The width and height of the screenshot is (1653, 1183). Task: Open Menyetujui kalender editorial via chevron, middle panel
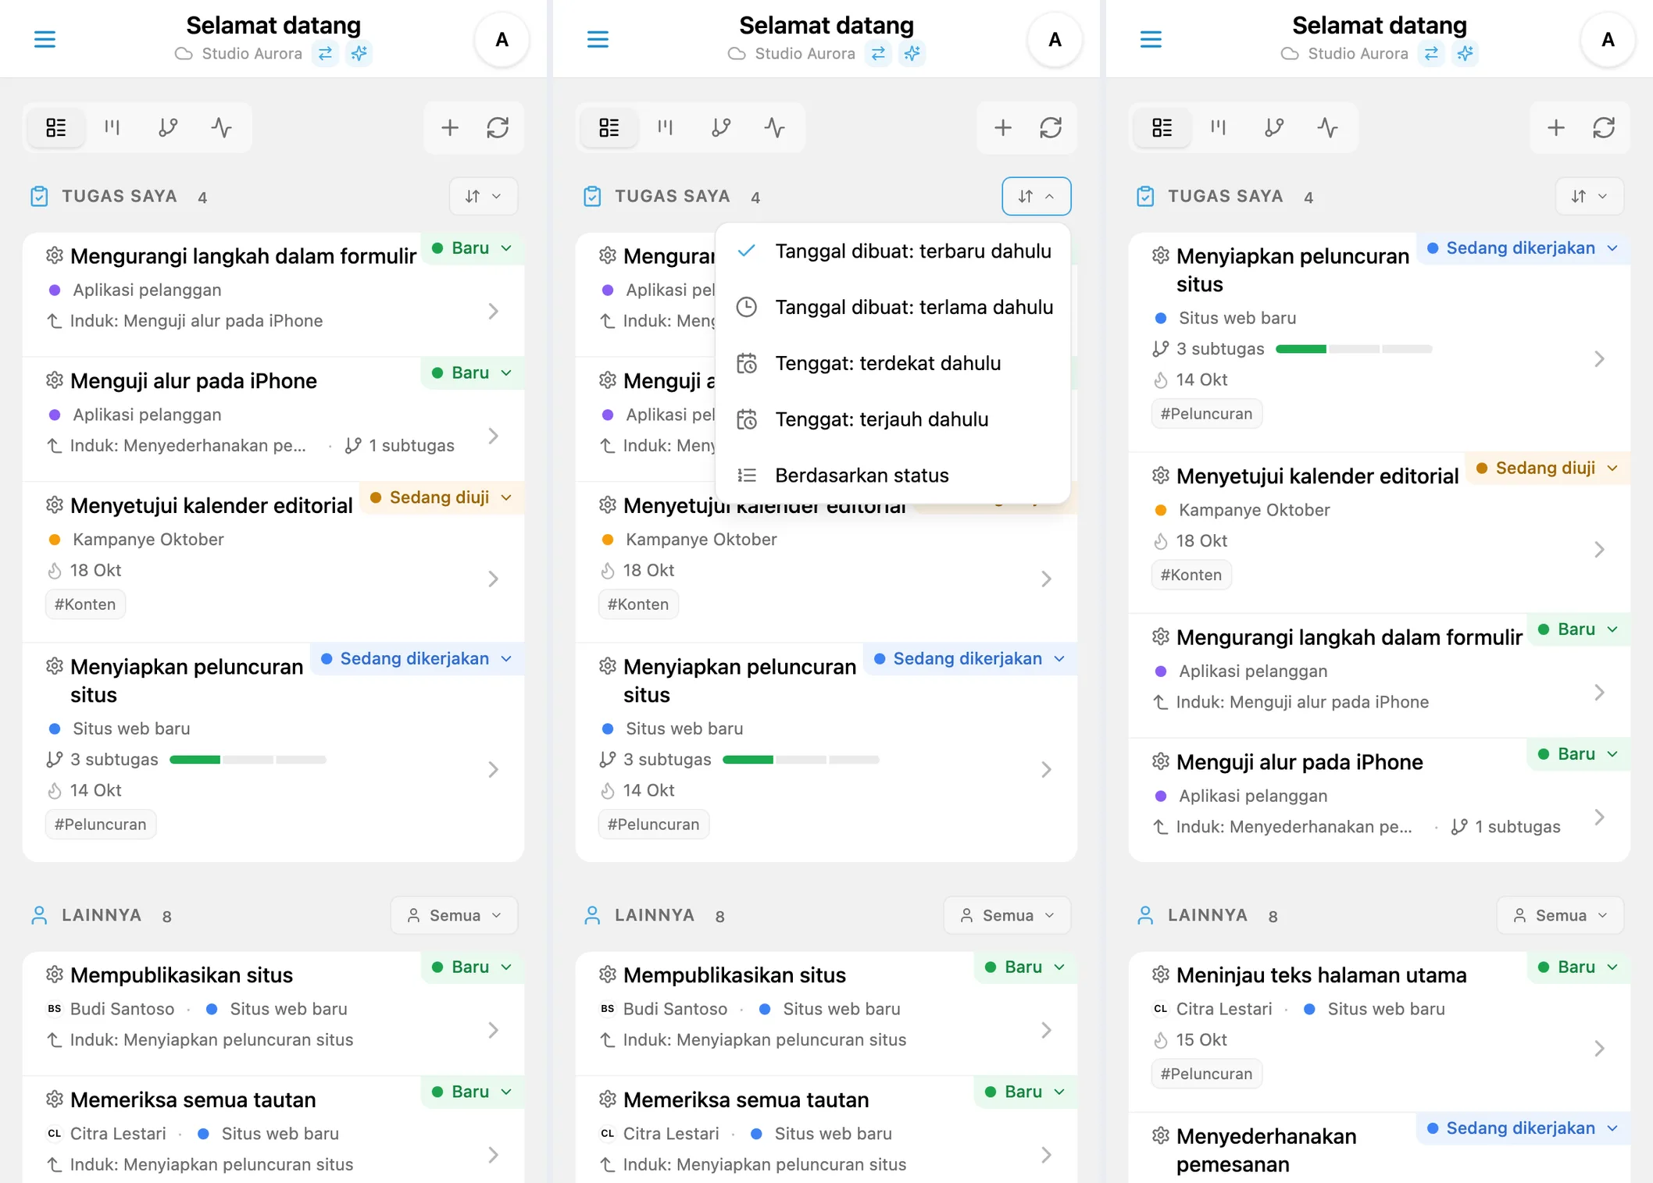click(1046, 579)
